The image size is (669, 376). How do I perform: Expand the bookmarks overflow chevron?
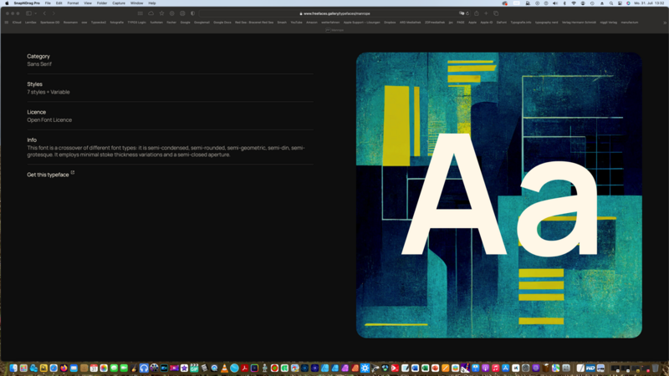tap(665, 23)
